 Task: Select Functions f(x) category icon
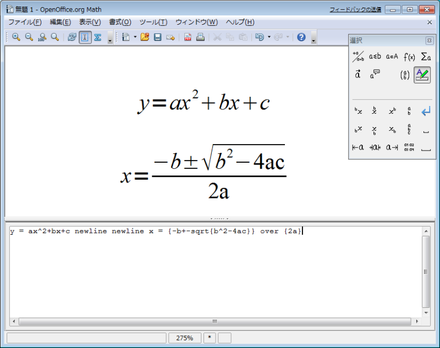(409, 57)
